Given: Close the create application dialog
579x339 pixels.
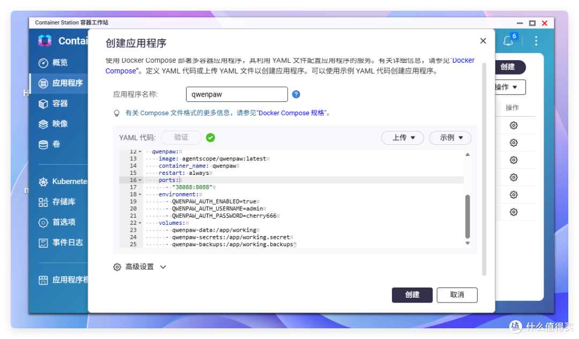Looking at the screenshot, I should click(483, 41).
